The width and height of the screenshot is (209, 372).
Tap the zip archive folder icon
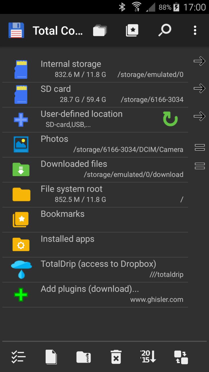click(x=84, y=357)
